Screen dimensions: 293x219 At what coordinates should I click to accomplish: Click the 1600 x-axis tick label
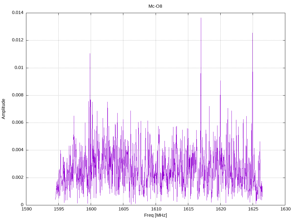(x=91, y=209)
